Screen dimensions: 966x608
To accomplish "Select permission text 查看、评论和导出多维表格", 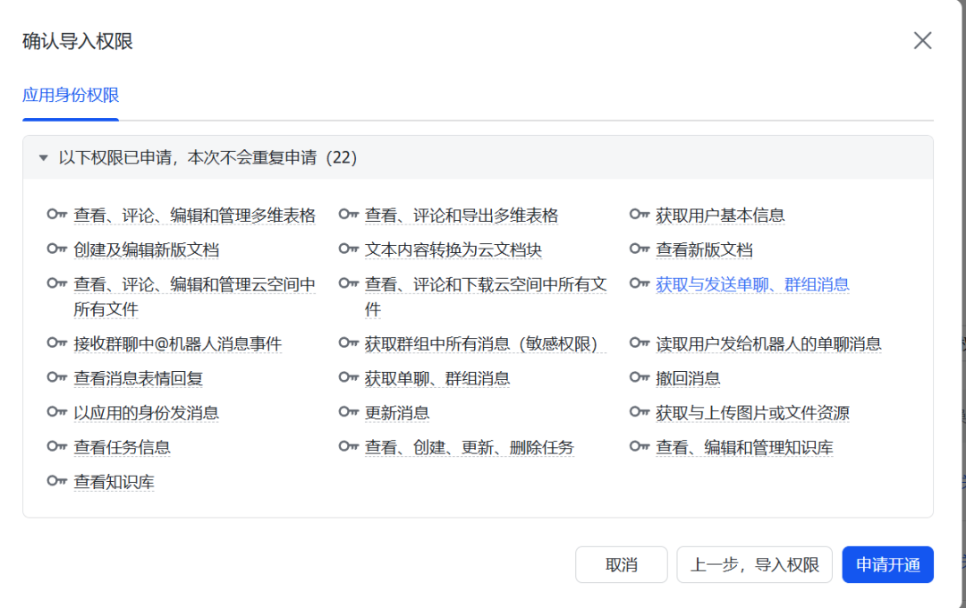I will click(462, 215).
